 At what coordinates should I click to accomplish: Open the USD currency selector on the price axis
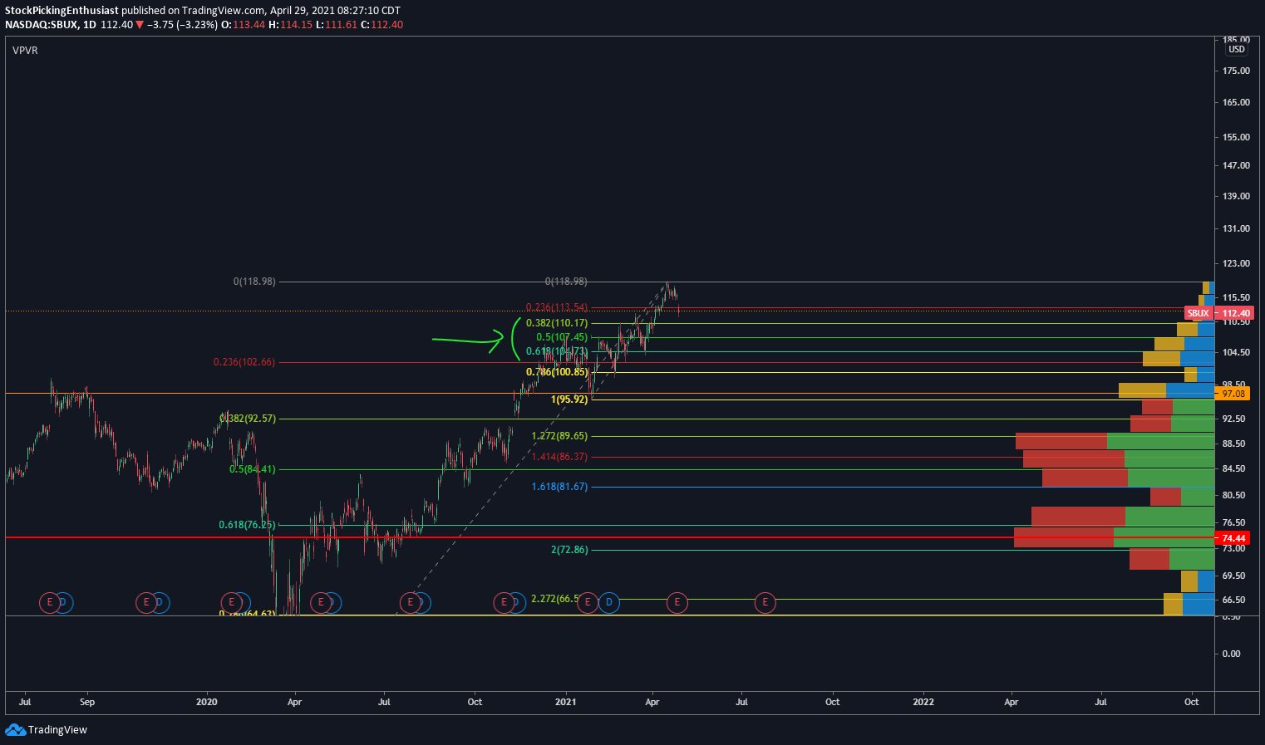(1237, 49)
